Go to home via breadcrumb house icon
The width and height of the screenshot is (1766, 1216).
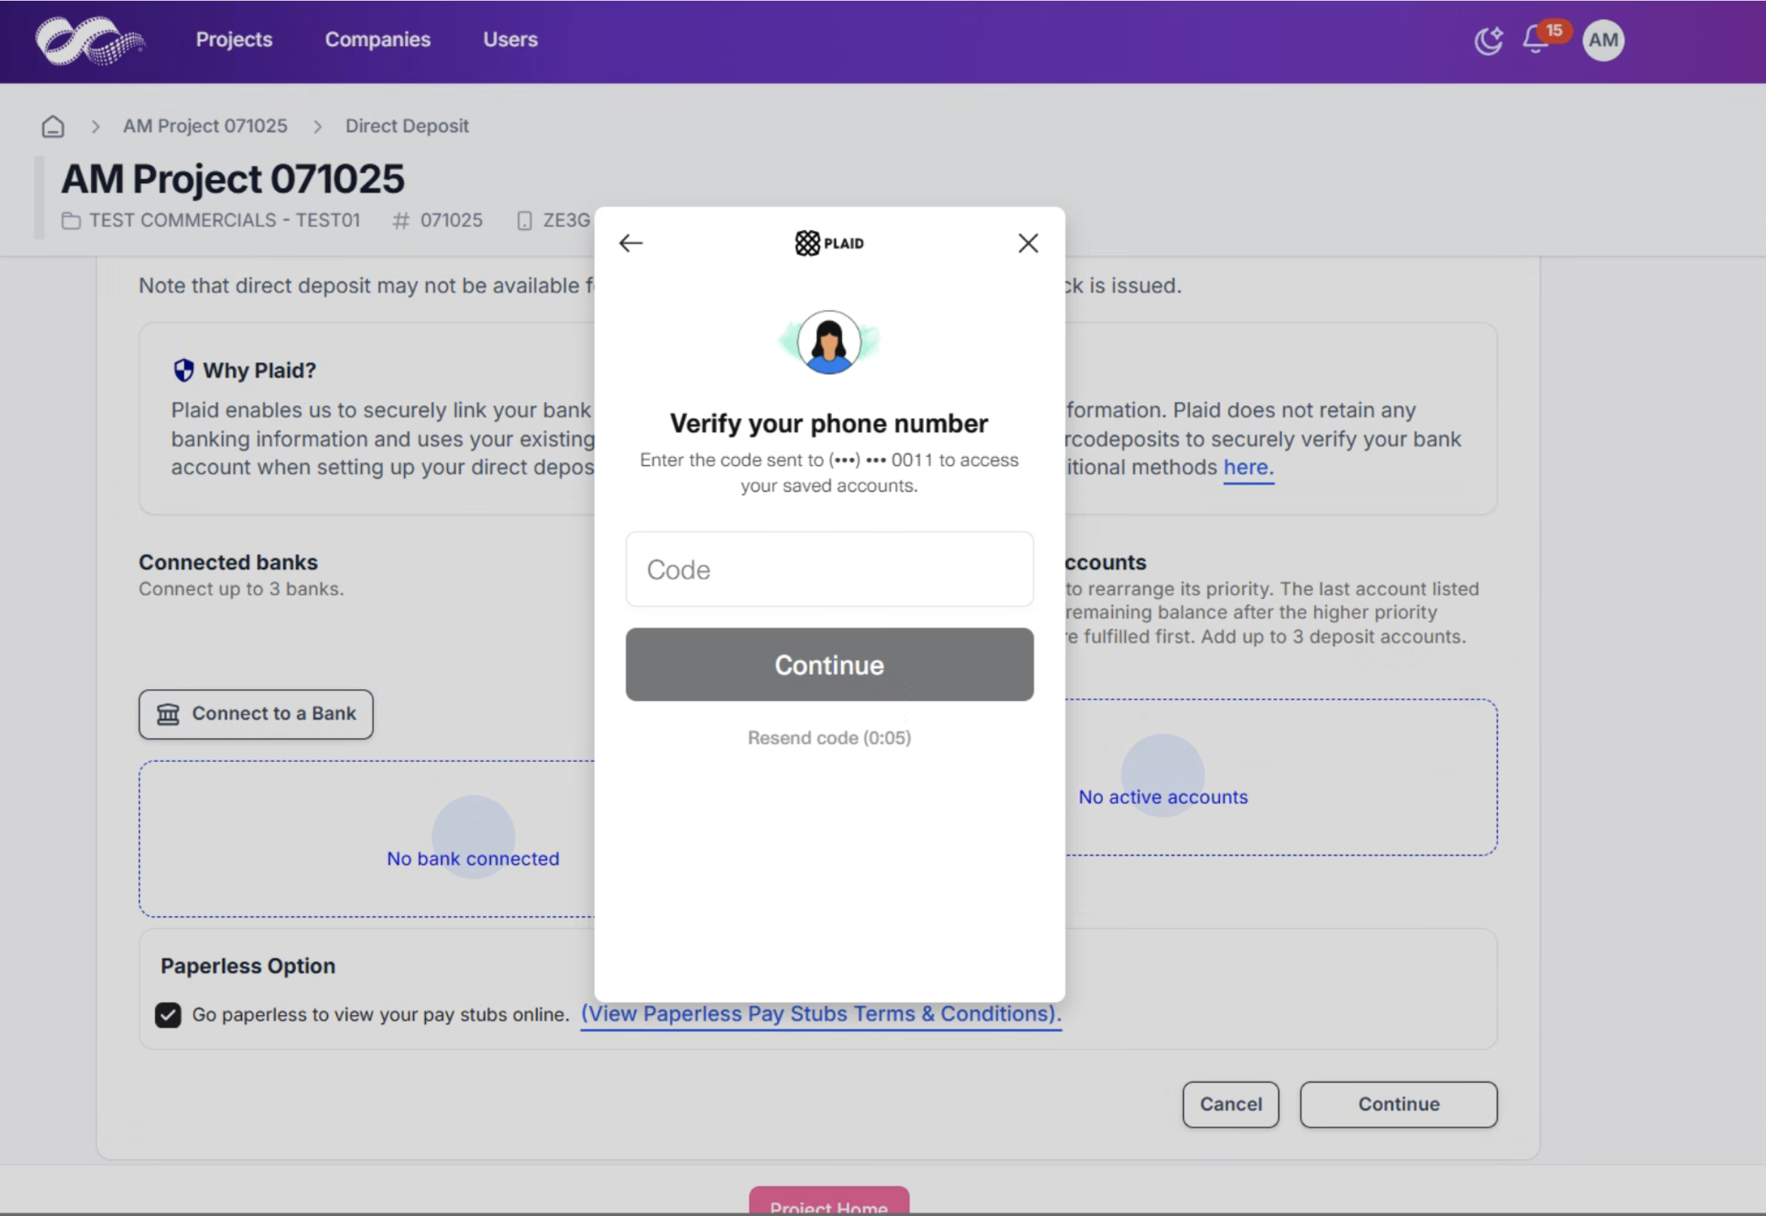53,126
